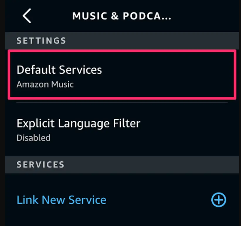The image size is (241, 226).
Task: Click the Link New Service link
Action: (x=61, y=200)
